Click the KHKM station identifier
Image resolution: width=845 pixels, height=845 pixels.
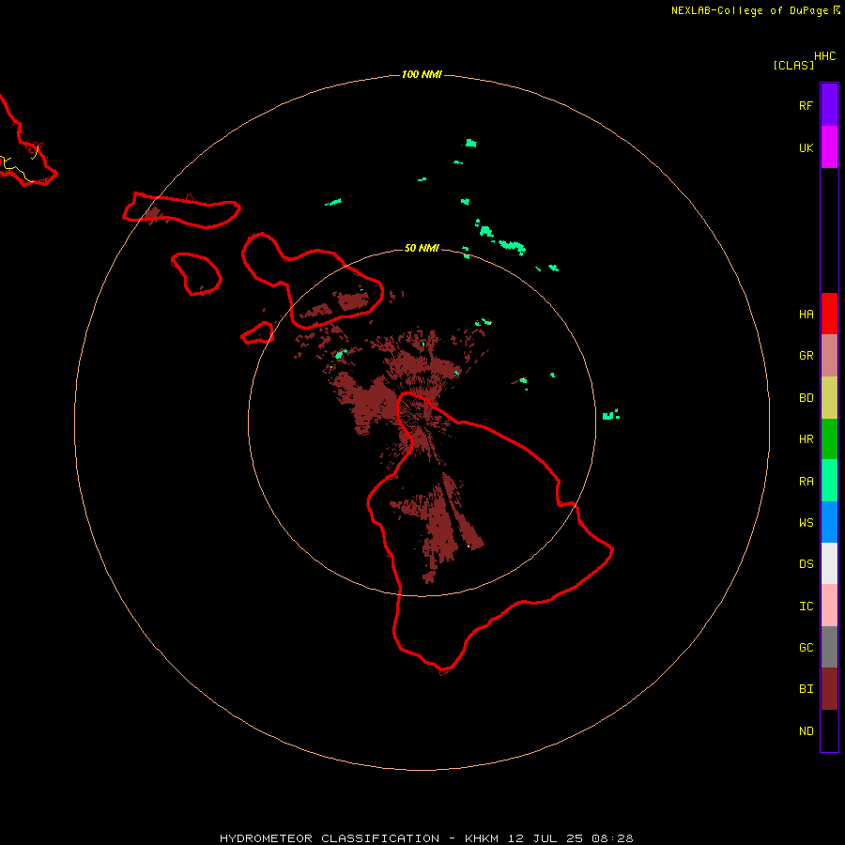click(482, 838)
